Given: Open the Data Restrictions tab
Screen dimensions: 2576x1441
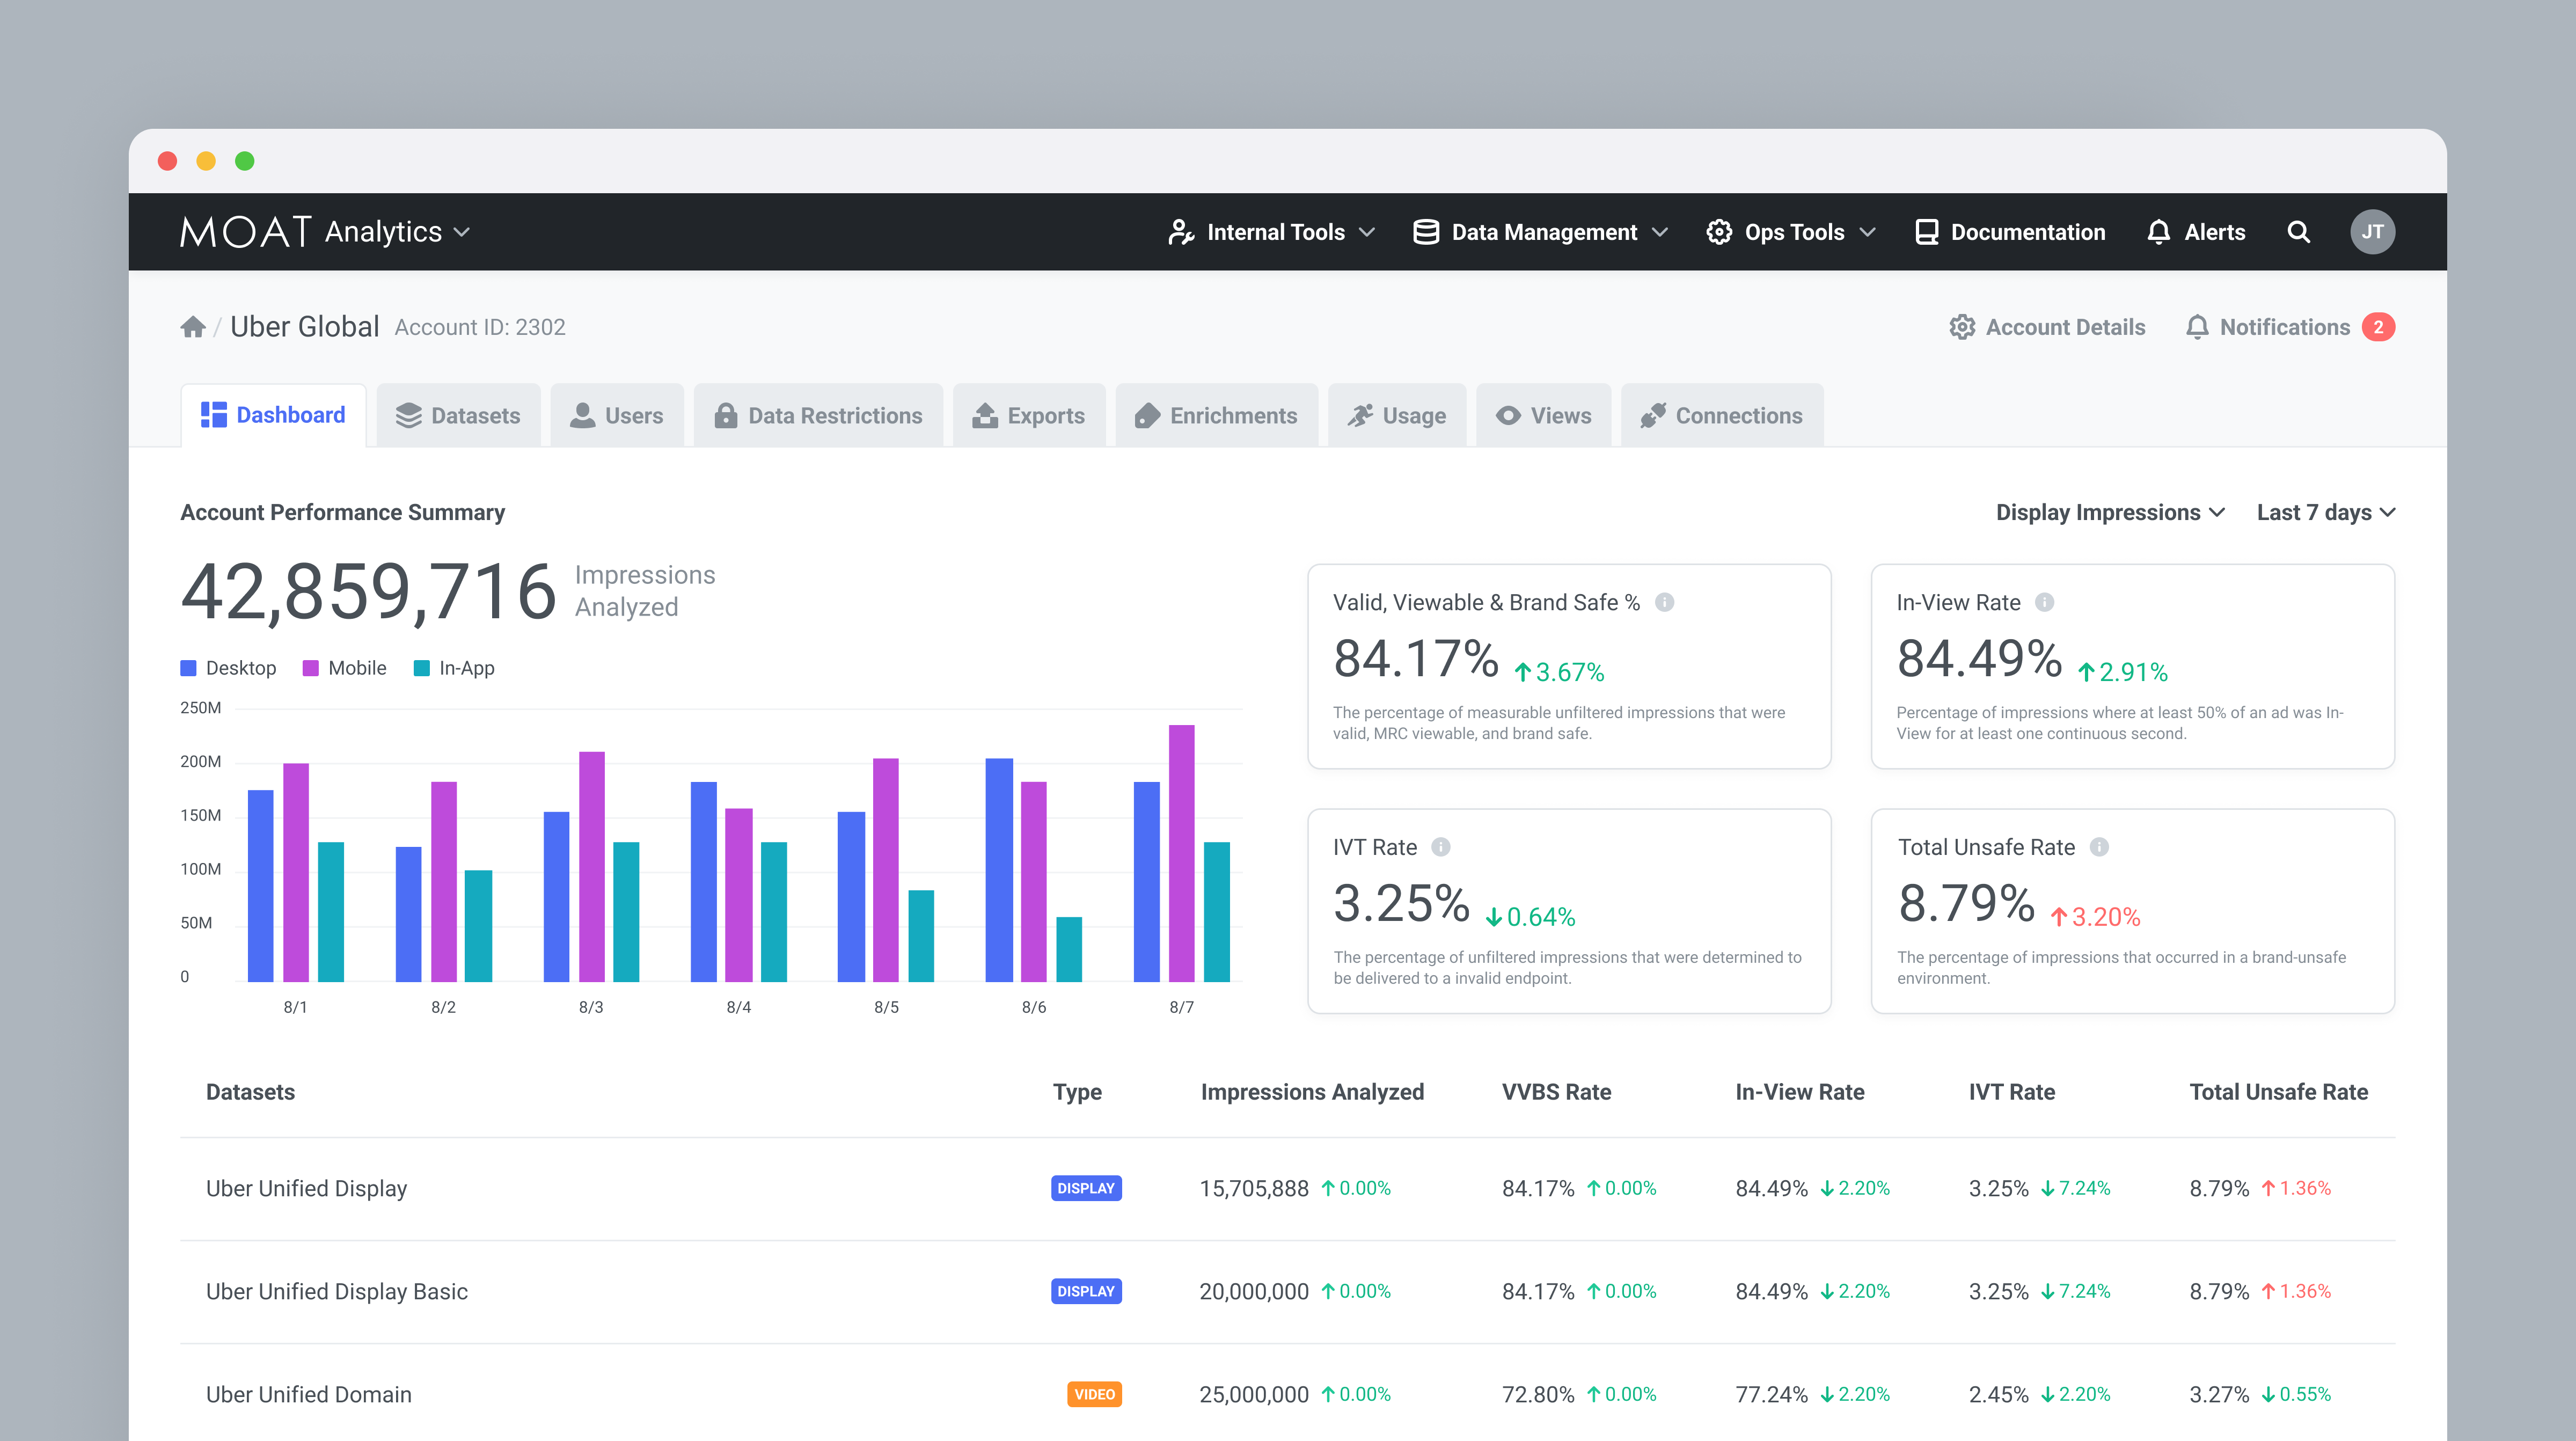Looking at the screenshot, I should 818,416.
